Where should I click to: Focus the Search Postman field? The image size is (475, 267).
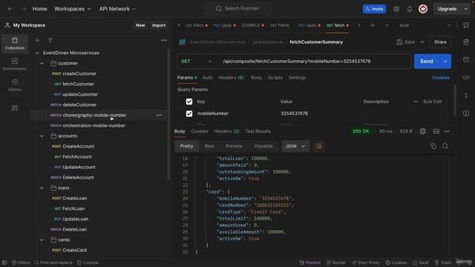pos(237,9)
